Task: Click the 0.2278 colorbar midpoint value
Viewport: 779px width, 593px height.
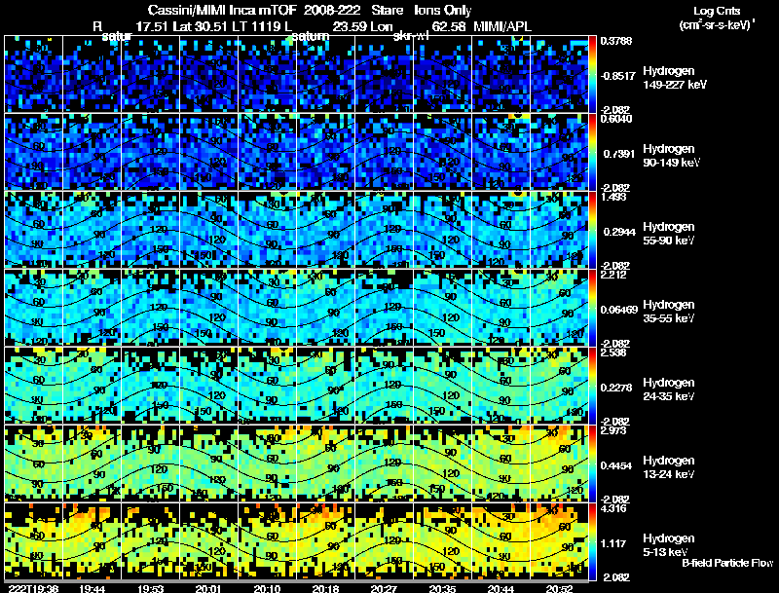Action: tap(616, 388)
